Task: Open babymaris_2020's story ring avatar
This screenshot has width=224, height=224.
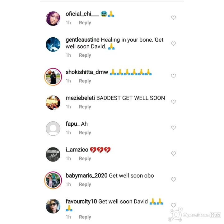Action: point(53,180)
